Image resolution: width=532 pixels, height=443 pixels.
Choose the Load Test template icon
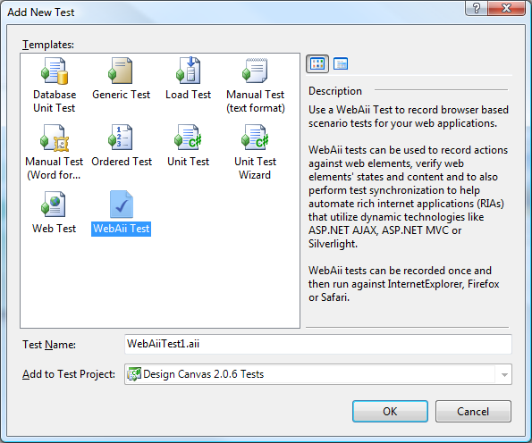189,71
